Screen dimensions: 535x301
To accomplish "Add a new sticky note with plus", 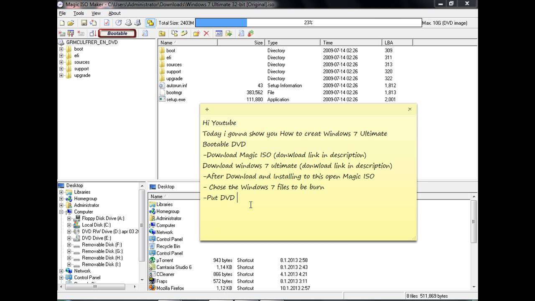I will (x=207, y=110).
